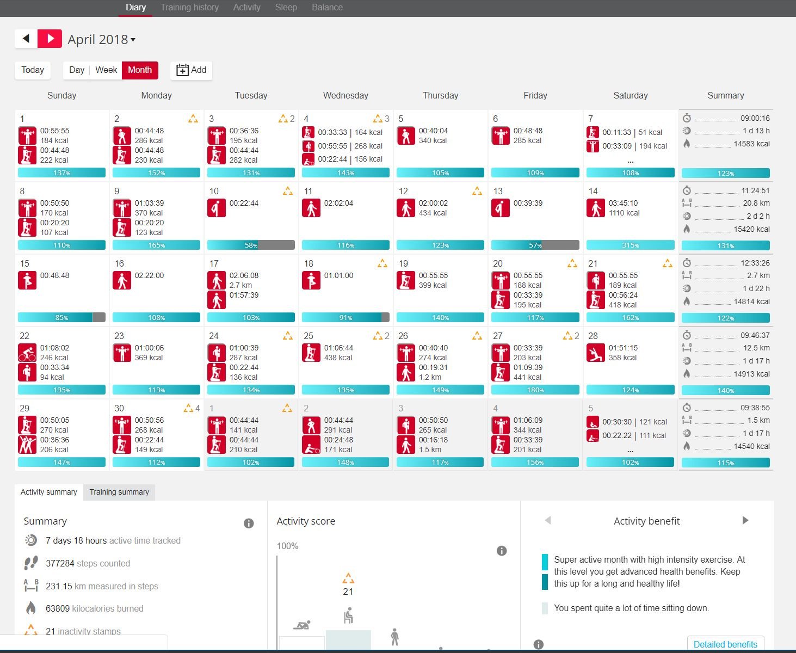796x653 pixels.
Task: Open the Training history tab
Action: (x=189, y=8)
